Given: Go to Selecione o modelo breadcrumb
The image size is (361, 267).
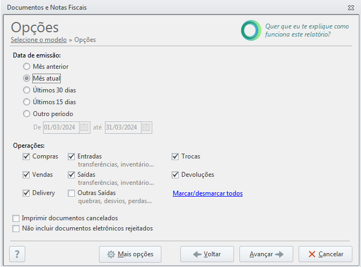Looking at the screenshot, I should pos(39,40).
